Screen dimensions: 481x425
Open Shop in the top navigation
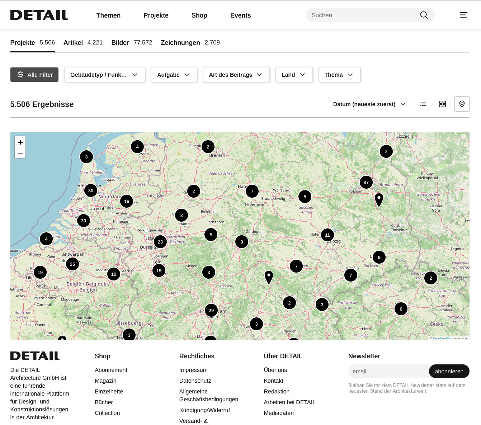pos(199,15)
